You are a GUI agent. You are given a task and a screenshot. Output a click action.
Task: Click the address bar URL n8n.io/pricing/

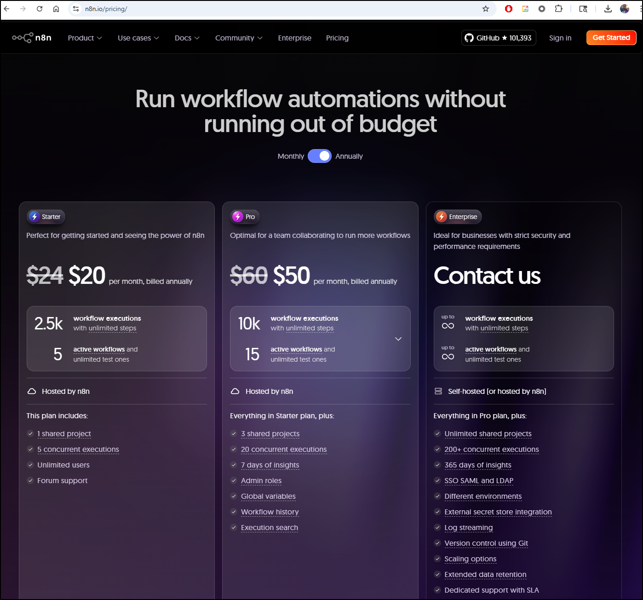106,9
